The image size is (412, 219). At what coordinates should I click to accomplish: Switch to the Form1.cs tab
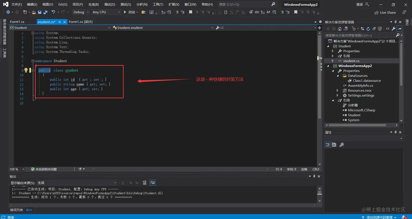click(x=17, y=22)
